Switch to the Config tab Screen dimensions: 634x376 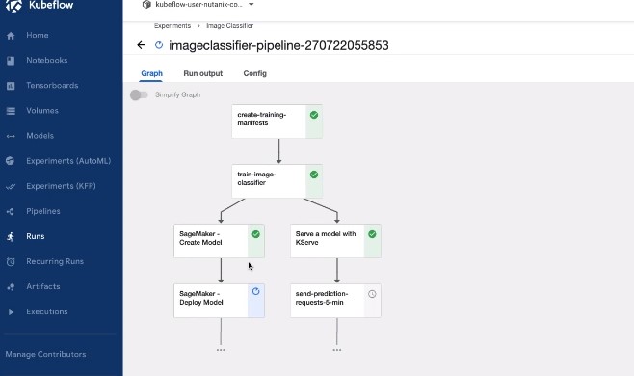pyautogui.click(x=254, y=73)
